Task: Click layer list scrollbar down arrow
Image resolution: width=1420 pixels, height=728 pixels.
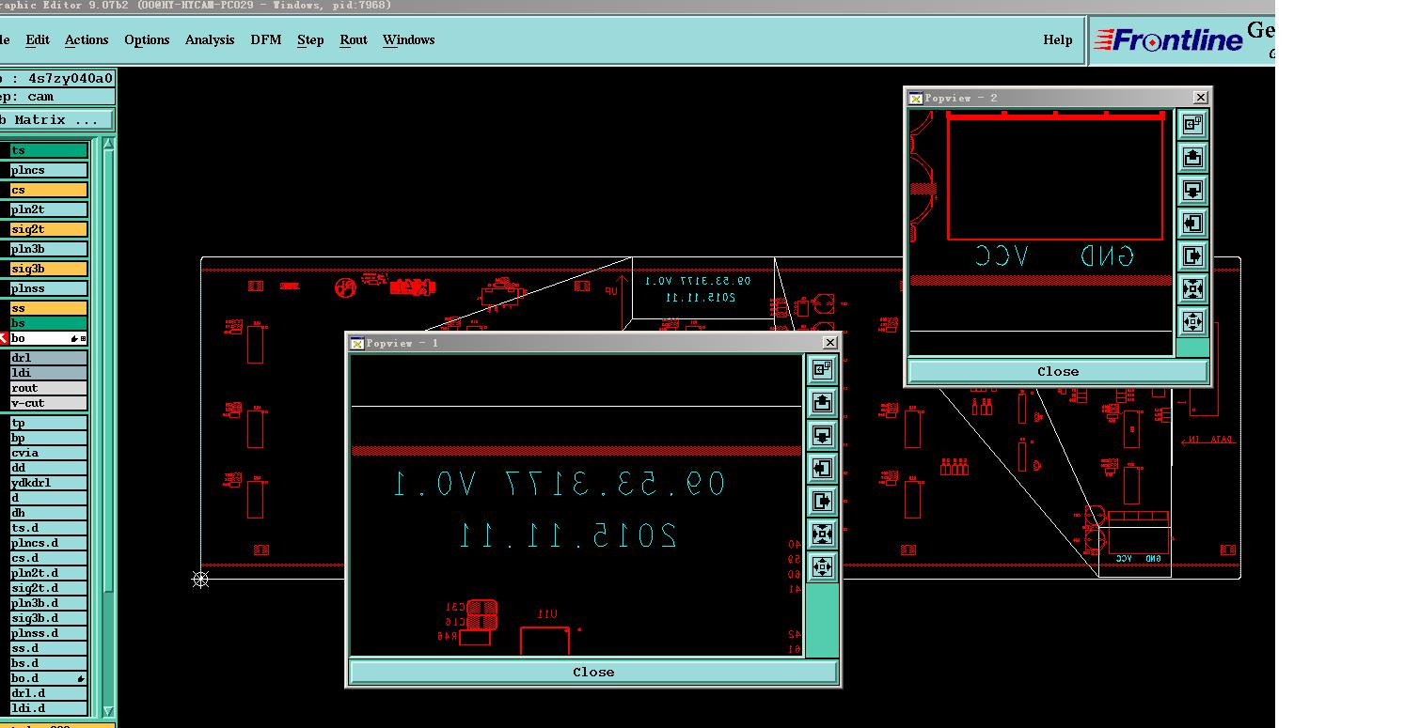Action: [108, 711]
